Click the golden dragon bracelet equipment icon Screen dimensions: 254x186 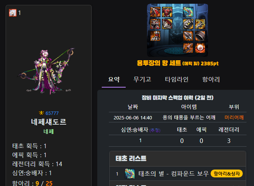click(x=200, y=24)
